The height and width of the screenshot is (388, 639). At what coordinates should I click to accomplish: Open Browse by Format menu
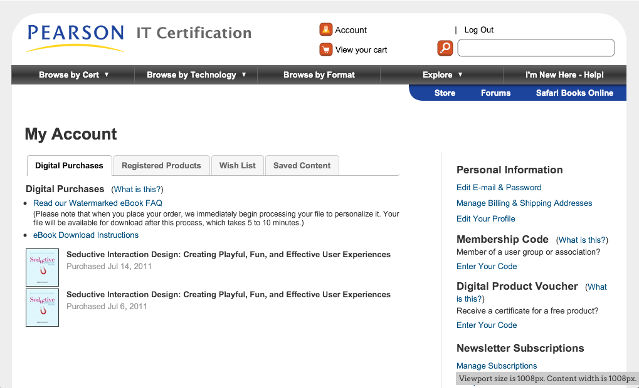click(x=319, y=75)
